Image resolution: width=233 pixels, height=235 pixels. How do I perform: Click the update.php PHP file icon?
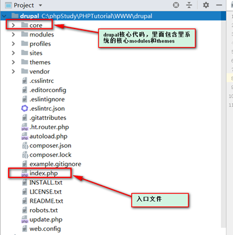click(x=25, y=220)
